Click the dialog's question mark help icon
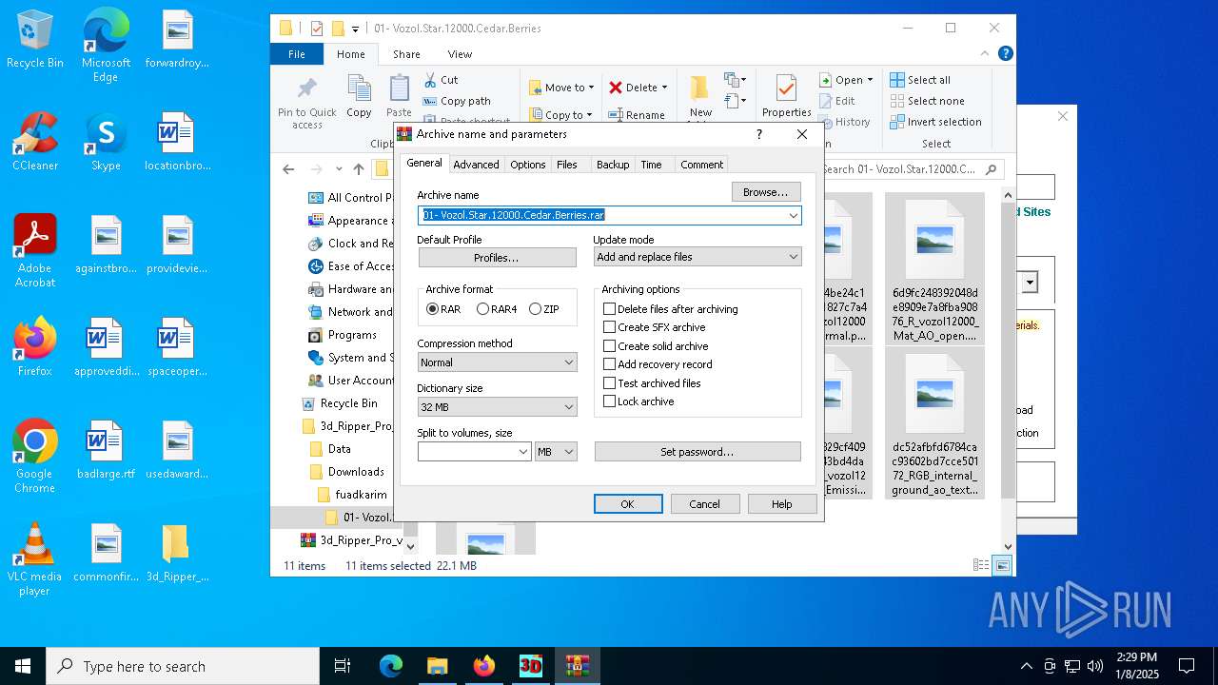Screen dimensions: 1218x685 tap(758, 134)
